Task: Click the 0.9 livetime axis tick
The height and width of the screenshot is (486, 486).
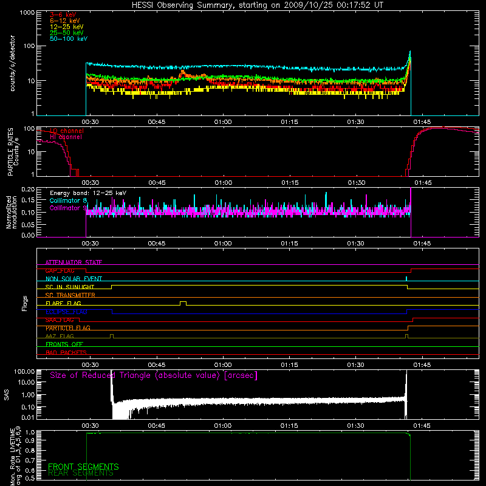Action: [x=31, y=440]
